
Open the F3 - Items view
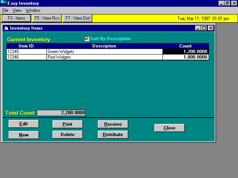click(x=16, y=18)
